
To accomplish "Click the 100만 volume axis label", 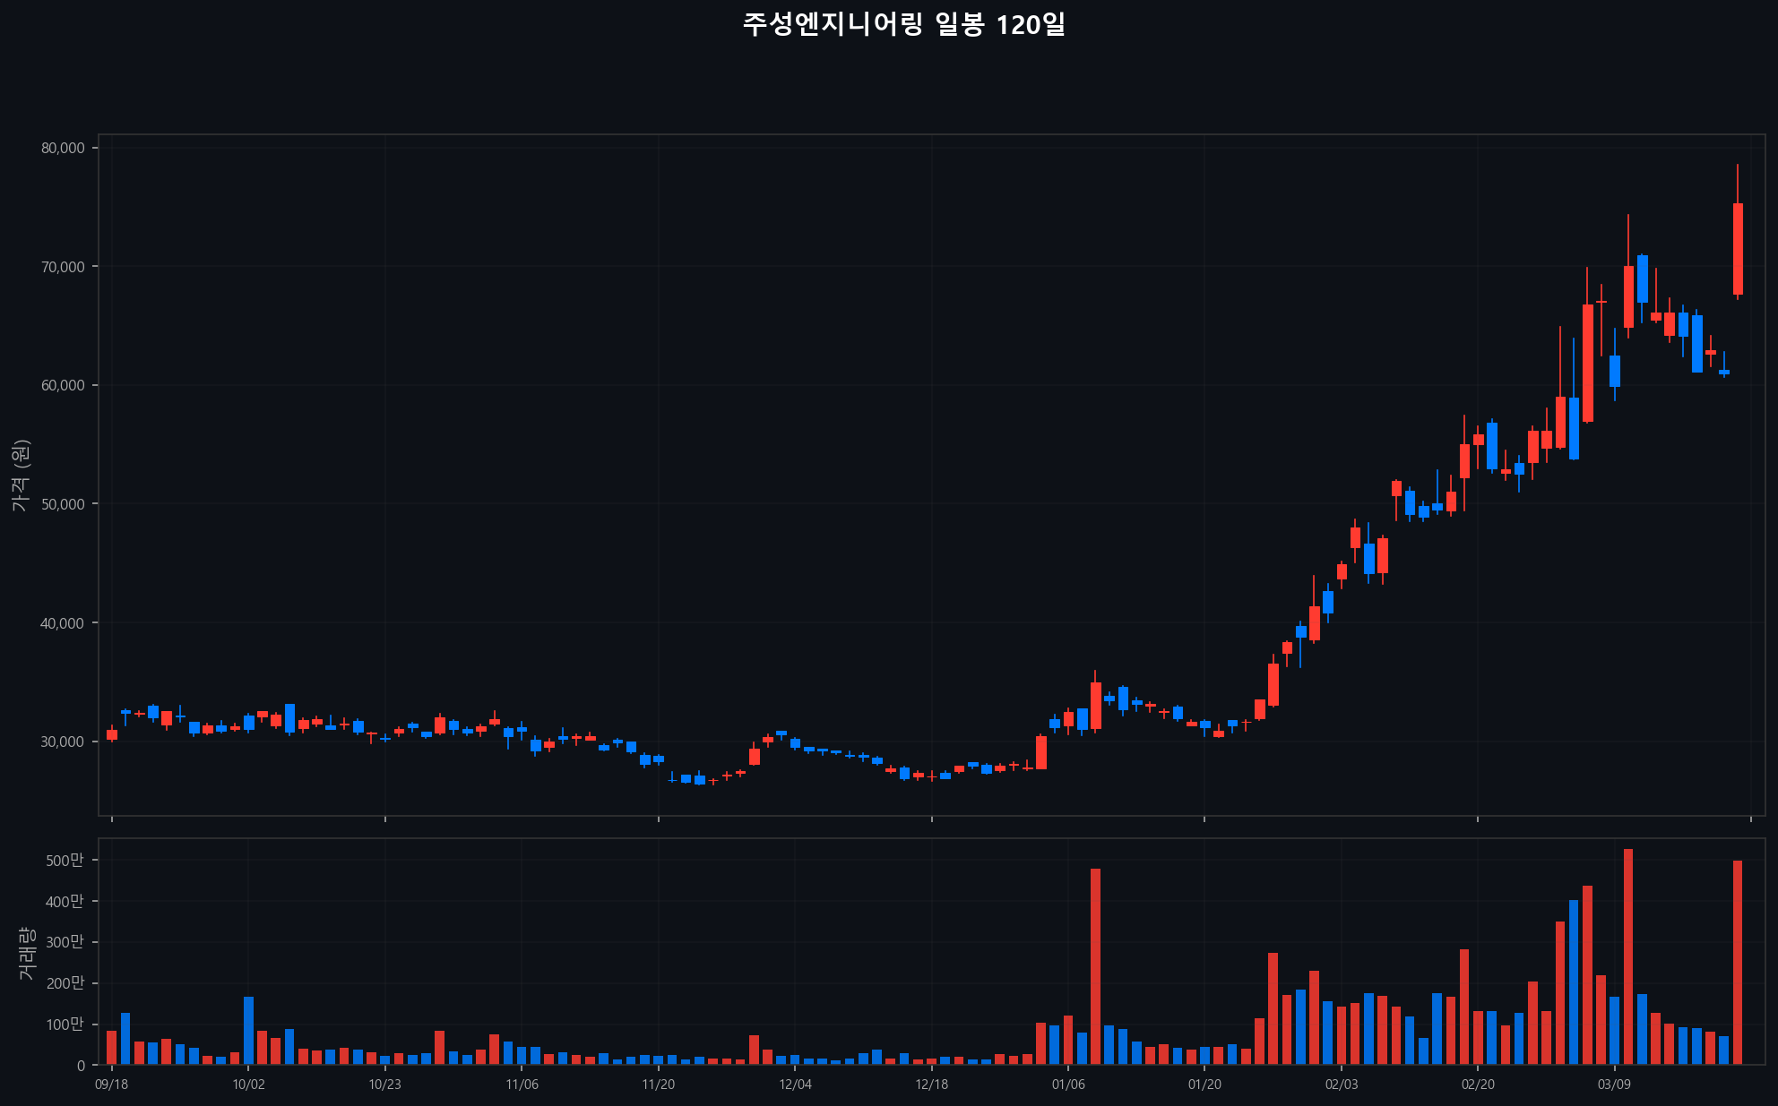I will [65, 1024].
